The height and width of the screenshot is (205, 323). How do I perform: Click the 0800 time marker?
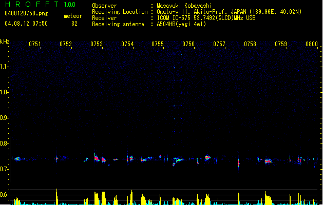pyautogui.click(x=312, y=44)
